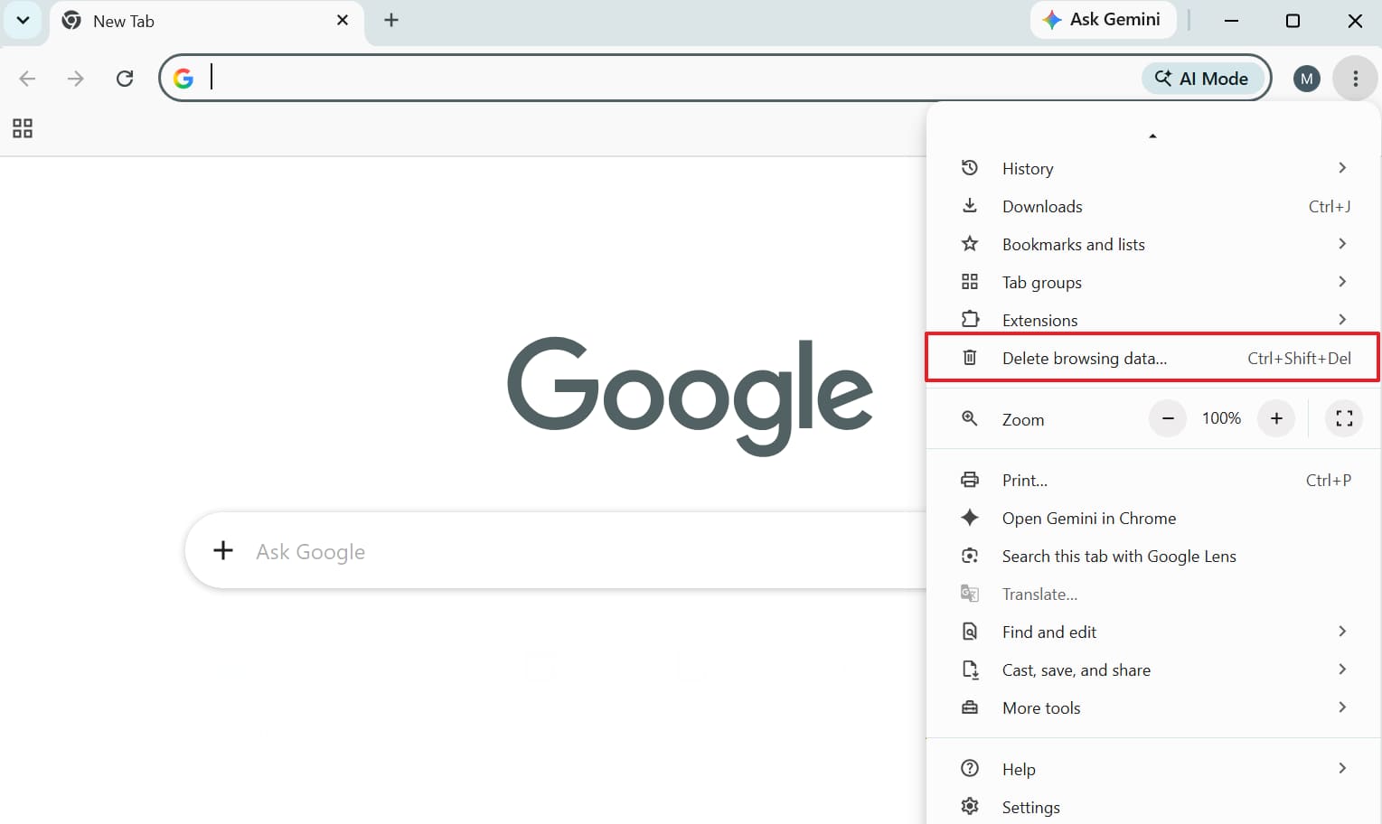Click the three-dot Chrome menu icon
The image size is (1382, 824).
pyautogui.click(x=1355, y=79)
